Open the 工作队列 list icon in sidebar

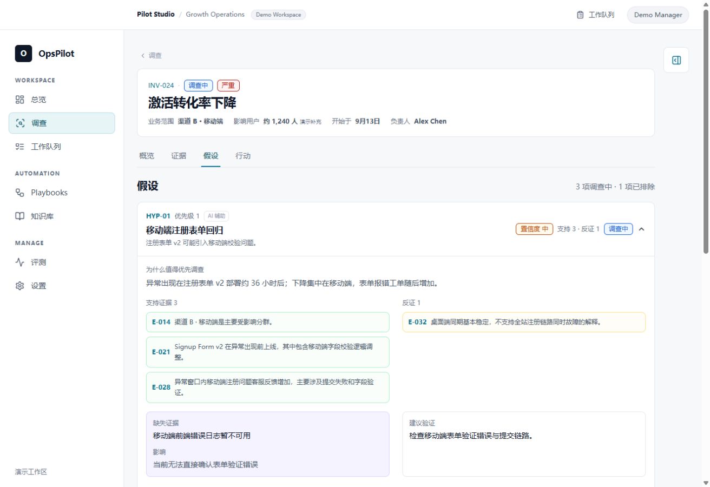pos(20,147)
